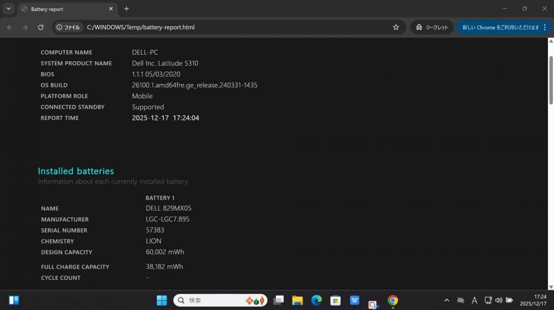Open Task View from the taskbar
The image size is (554, 310).
point(279,300)
